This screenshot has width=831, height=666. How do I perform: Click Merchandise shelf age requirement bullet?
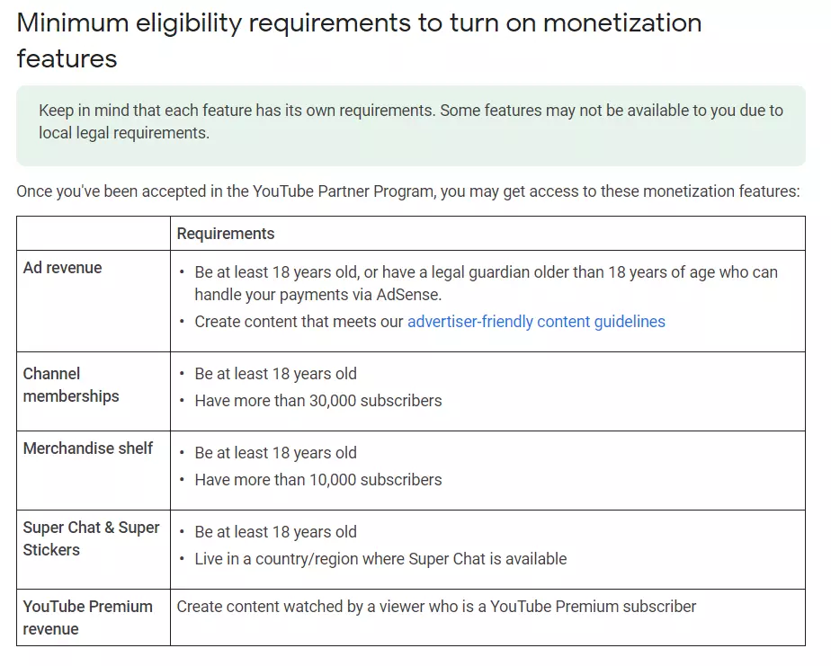click(275, 453)
